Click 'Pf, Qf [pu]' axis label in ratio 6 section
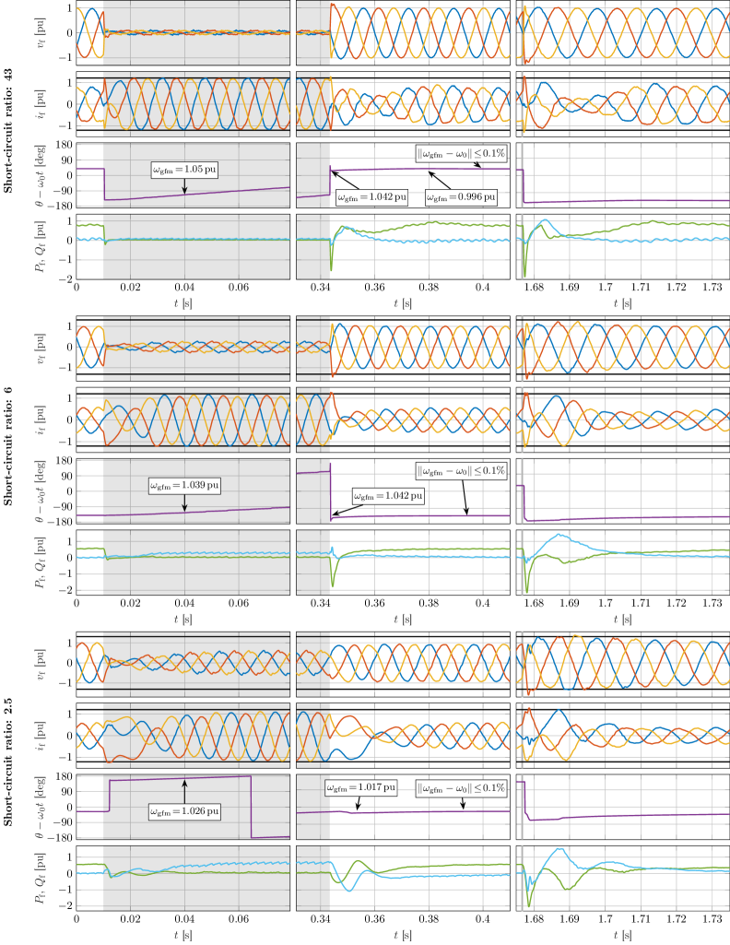This screenshot has height=945, width=730. click(x=40, y=562)
